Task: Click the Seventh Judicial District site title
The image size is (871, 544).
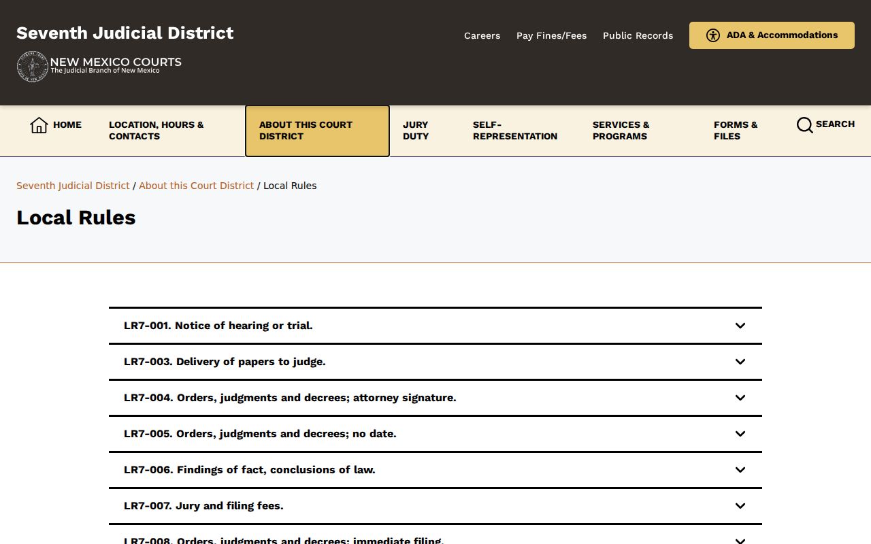Action: pyautogui.click(x=125, y=33)
